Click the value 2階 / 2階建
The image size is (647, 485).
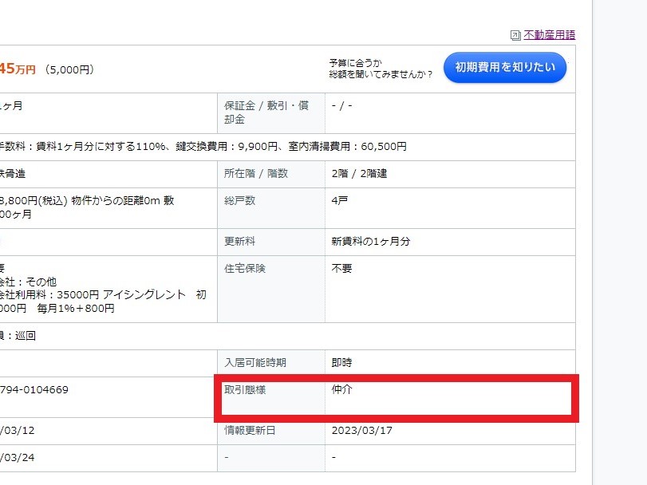pos(359,174)
